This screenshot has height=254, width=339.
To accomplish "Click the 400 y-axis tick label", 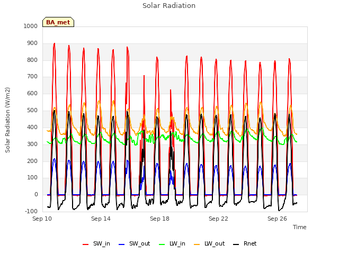I will [x=32, y=127].
